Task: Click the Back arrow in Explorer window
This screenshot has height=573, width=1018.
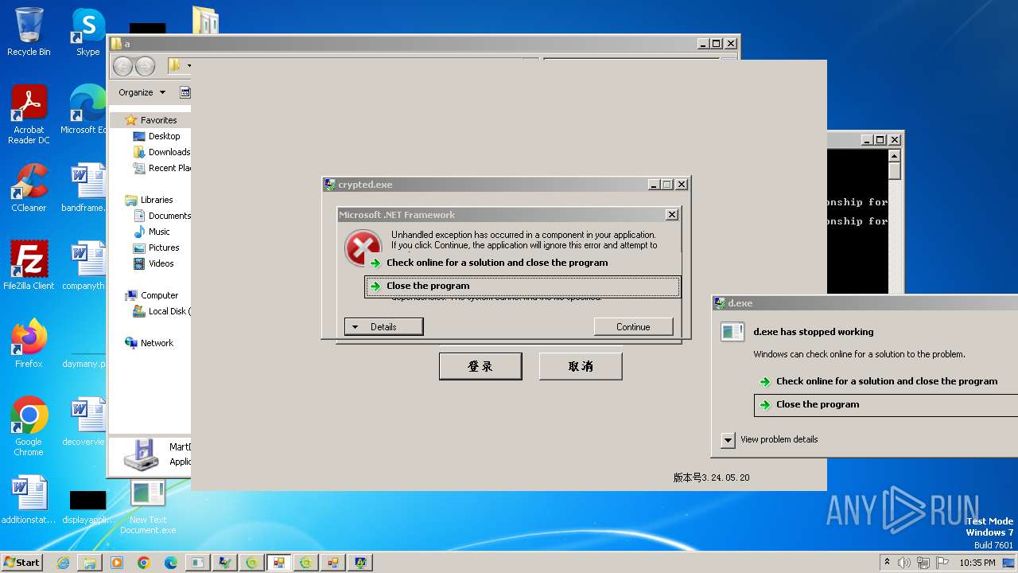Action: click(122, 66)
